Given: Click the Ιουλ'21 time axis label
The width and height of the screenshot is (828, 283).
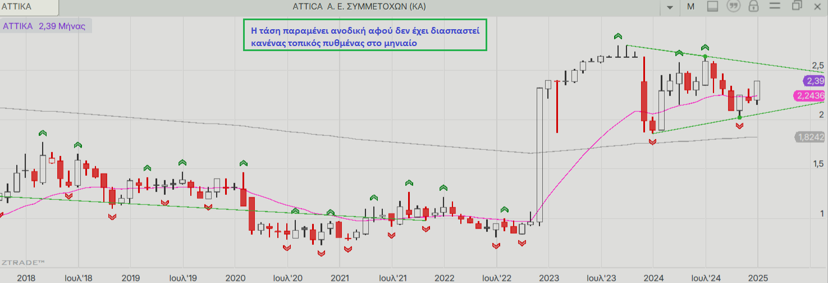Looking at the screenshot, I should [392, 278].
